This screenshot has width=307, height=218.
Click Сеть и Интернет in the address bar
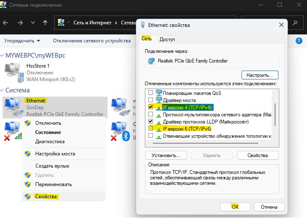[x=92, y=23]
